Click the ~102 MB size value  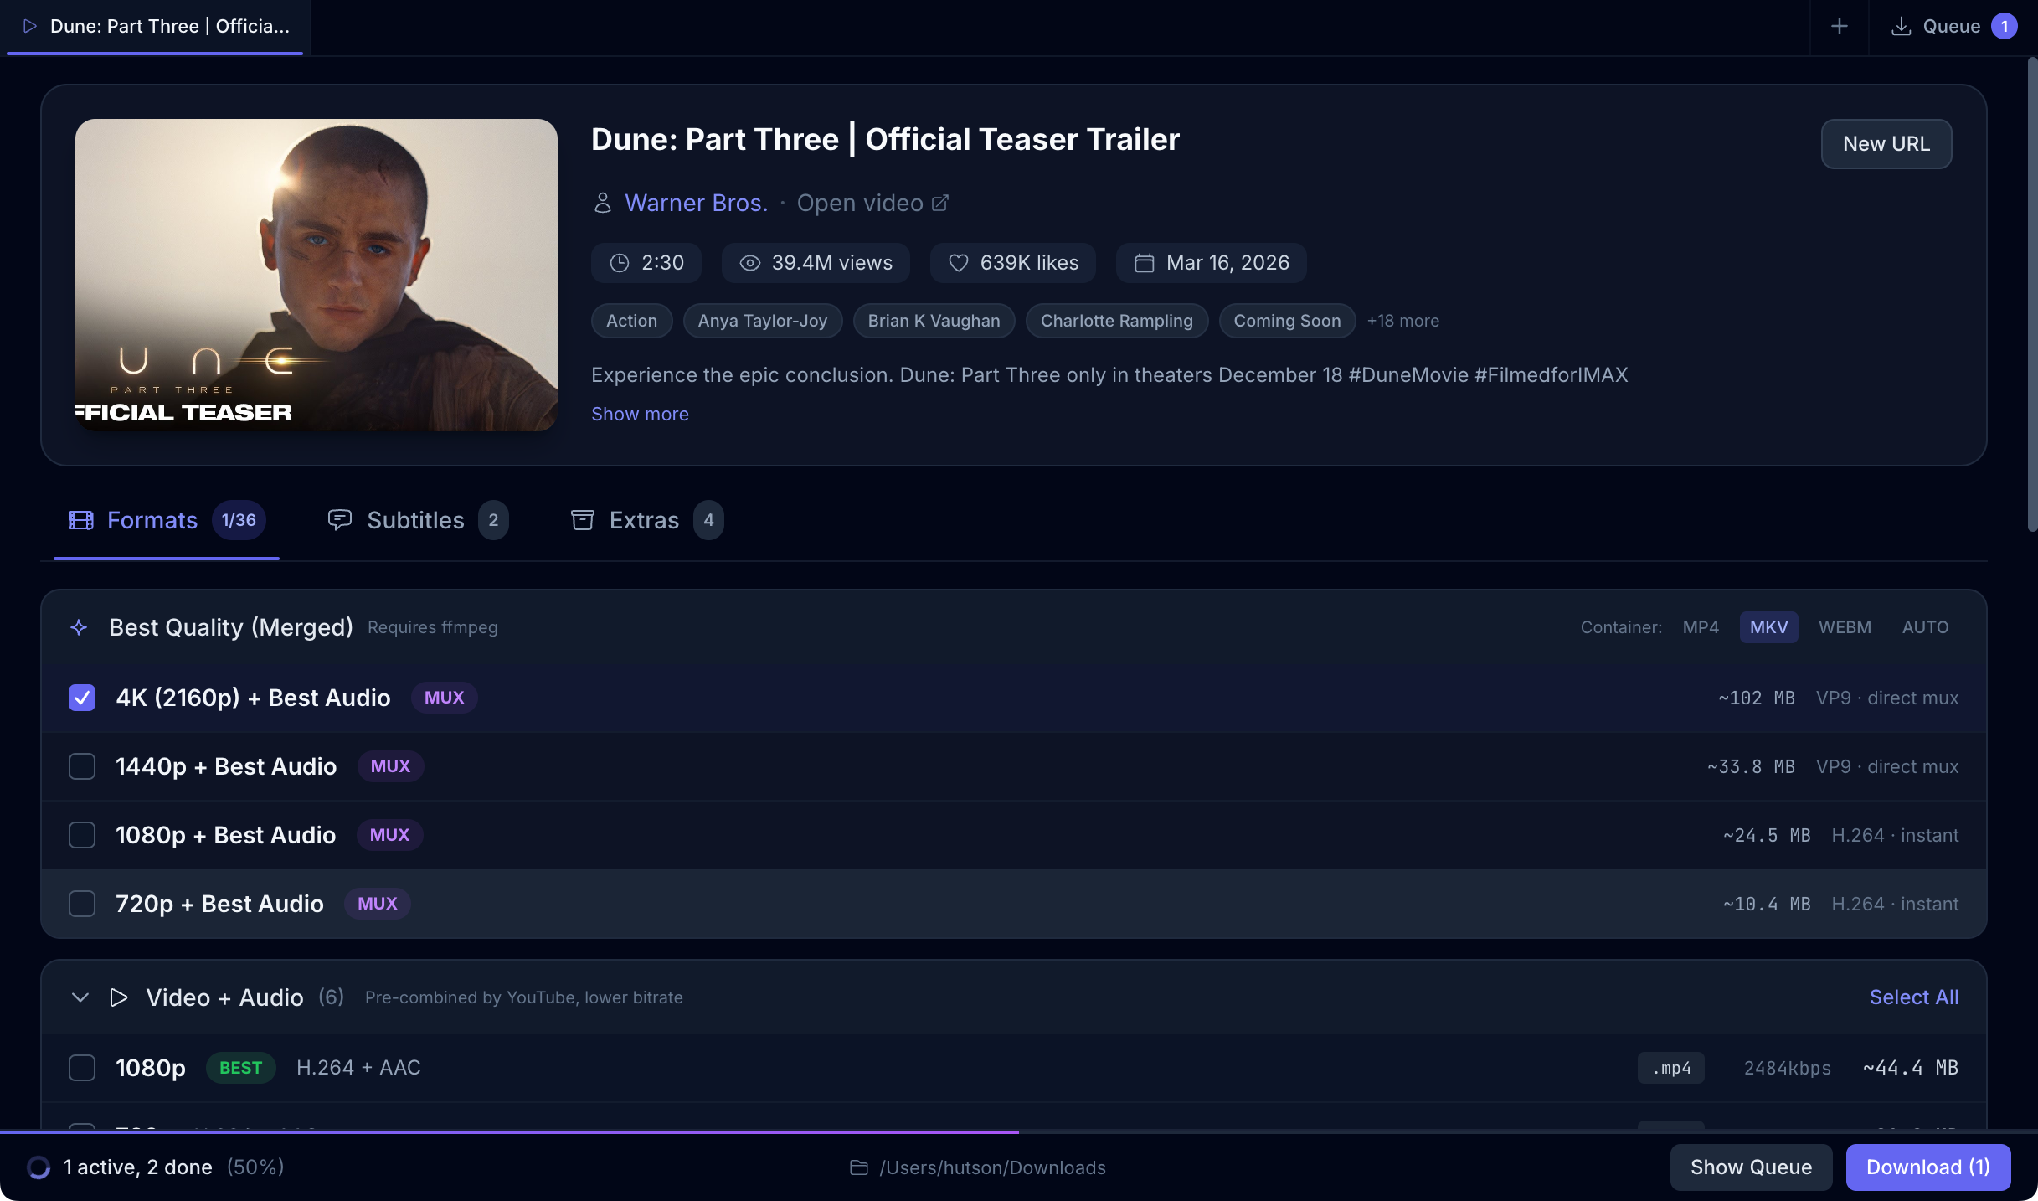coord(1756,698)
